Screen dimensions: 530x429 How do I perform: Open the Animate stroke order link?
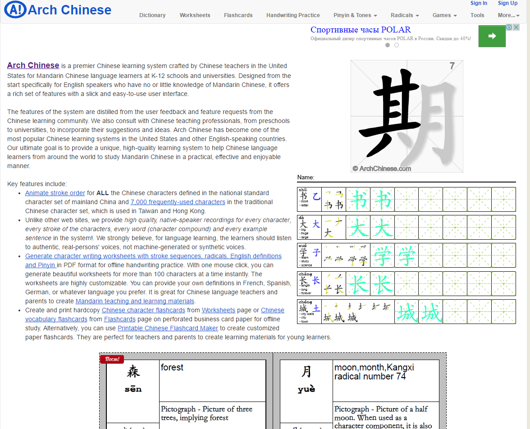tap(55, 193)
